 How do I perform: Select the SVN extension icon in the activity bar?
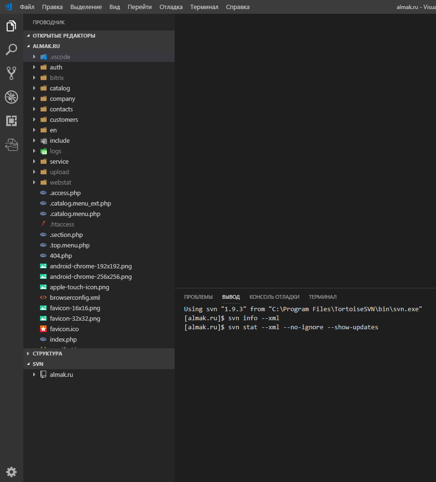[11, 145]
